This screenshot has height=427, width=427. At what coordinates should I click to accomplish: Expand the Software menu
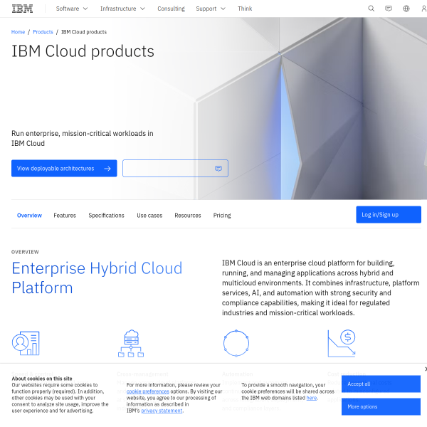[x=72, y=9]
